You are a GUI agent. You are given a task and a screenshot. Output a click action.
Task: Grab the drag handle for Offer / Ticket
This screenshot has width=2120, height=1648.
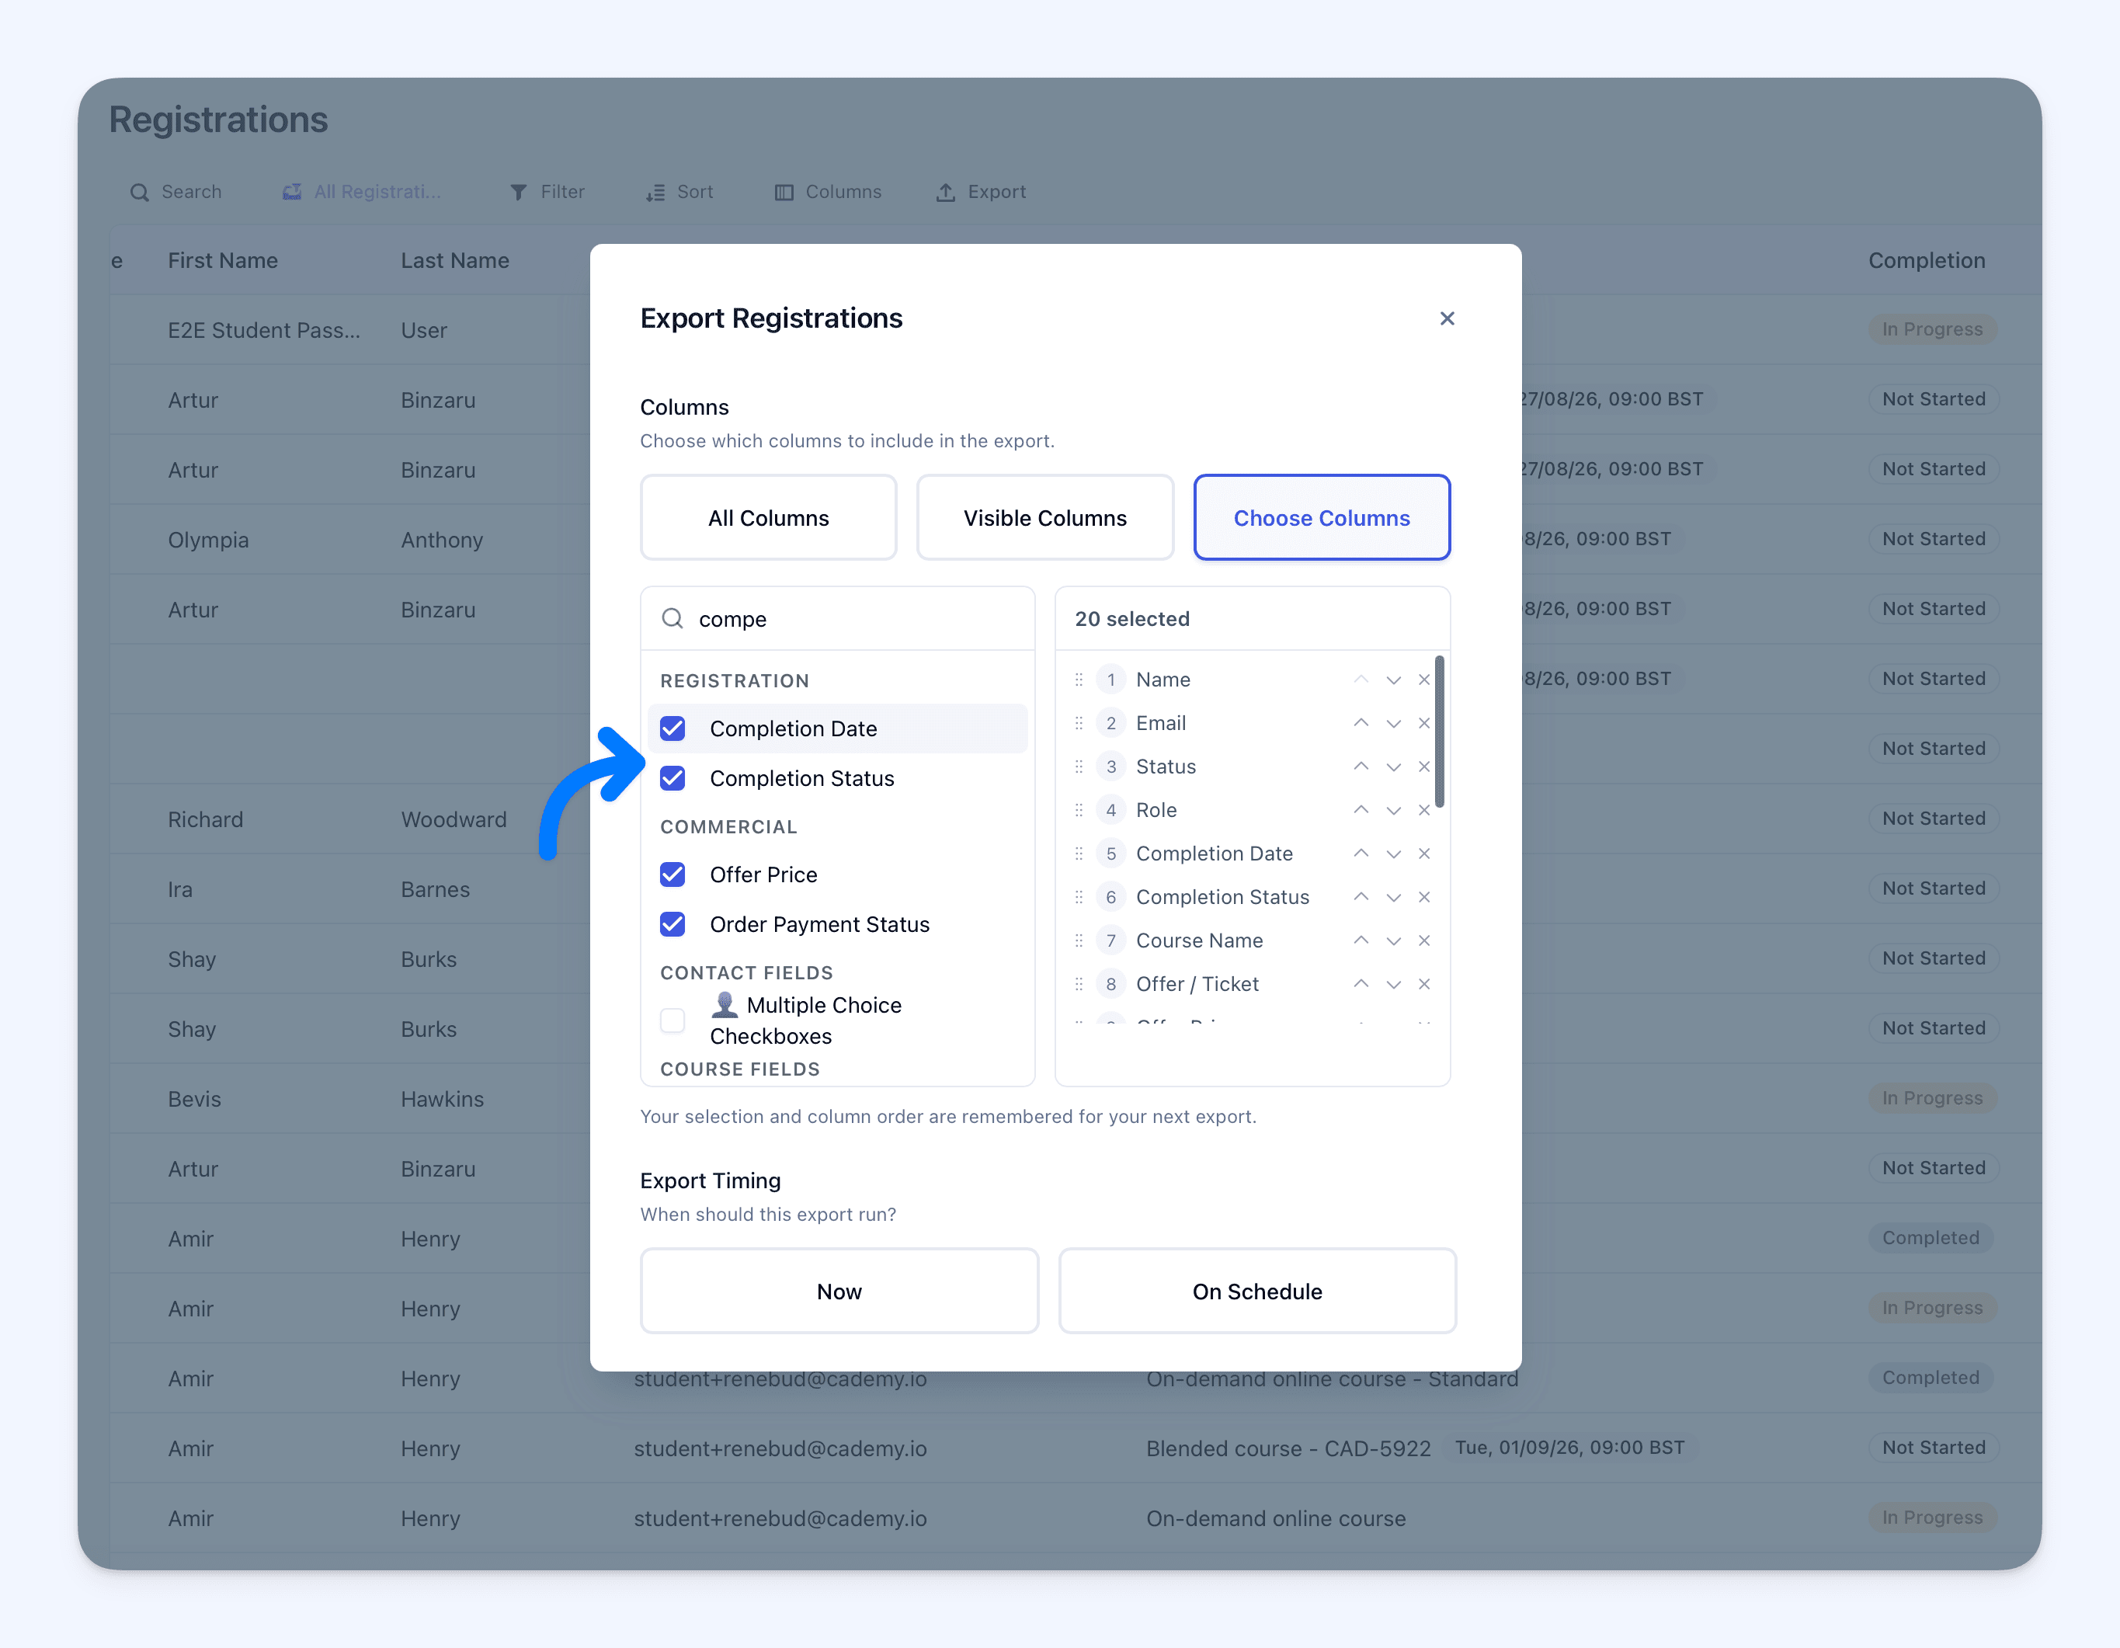(x=1079, y=984)
